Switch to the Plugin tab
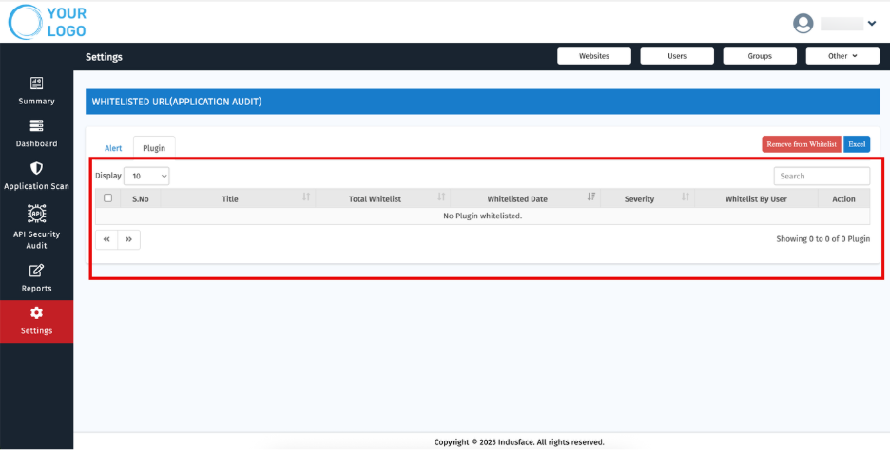Viewport: 890px width, 450px height. pos(154,148)
